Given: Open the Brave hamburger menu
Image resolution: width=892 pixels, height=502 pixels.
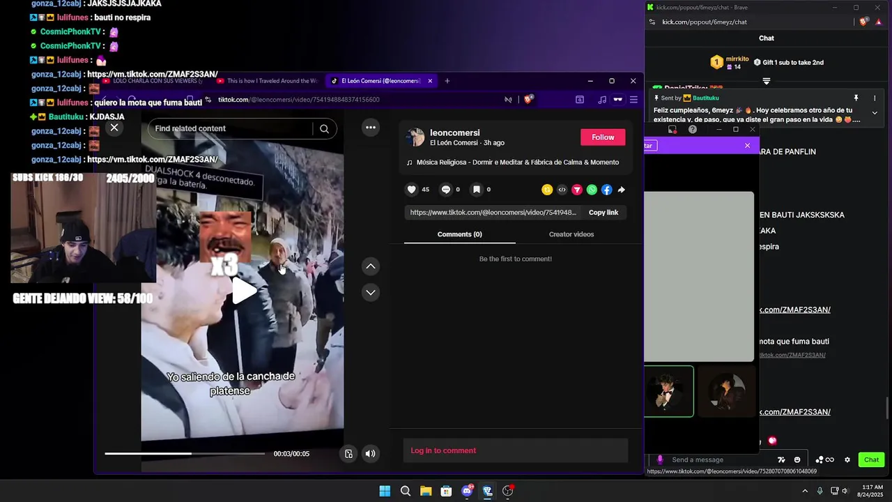Looking at the screenshot, I should (x=633, y=100).
